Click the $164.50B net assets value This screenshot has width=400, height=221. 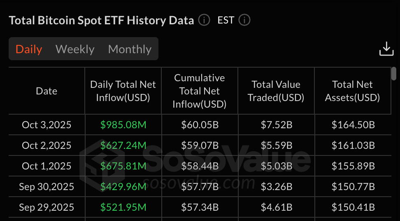tap(353, 125)
